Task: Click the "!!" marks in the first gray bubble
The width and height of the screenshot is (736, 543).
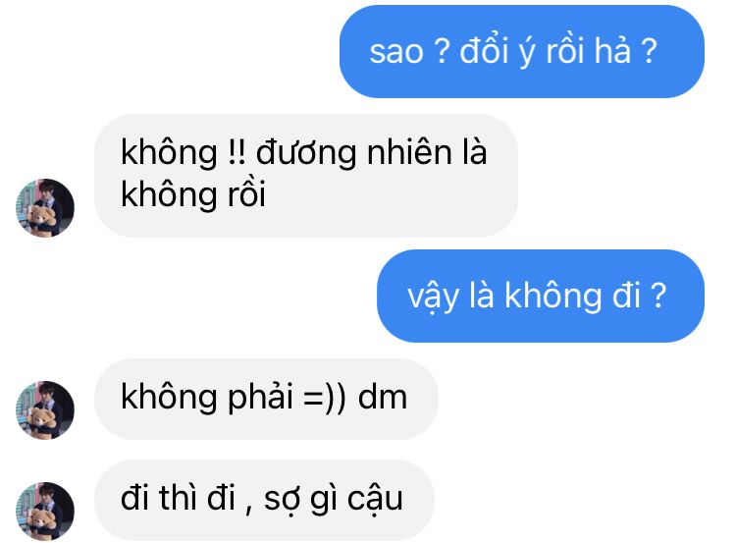Action: (x=237, y=152)
